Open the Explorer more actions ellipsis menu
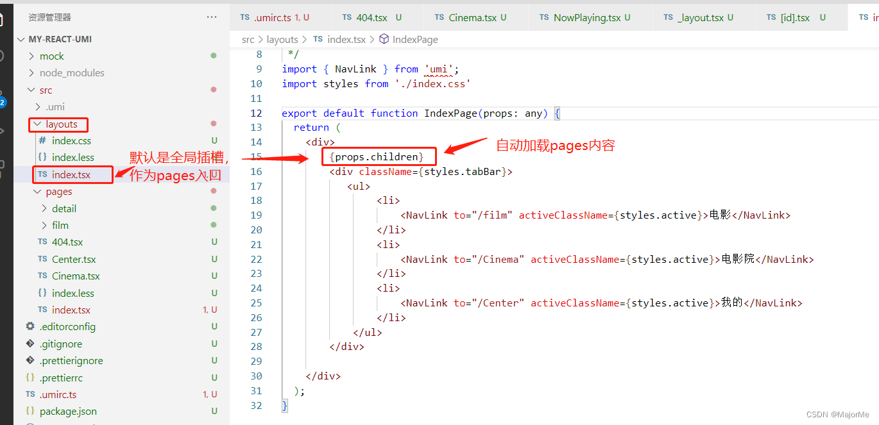The image size is (879, 425). [212, 17]
